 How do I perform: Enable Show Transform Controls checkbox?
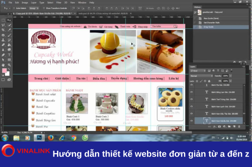coord(44,8)
